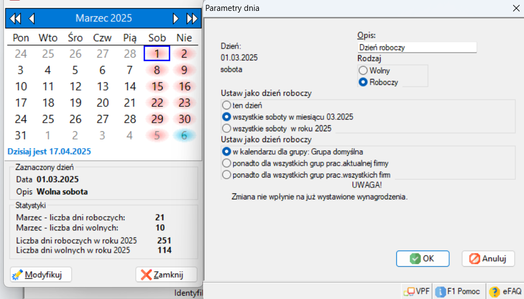Select all groups of current company option
Screen dimensions: 524x299
226,163
